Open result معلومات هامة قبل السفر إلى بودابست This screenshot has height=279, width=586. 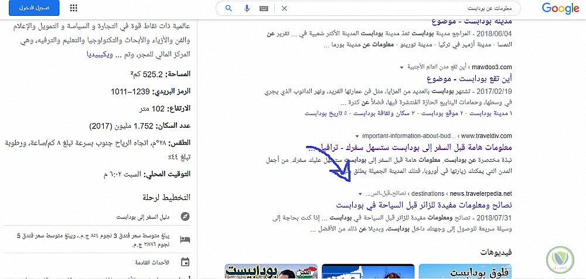(411, 147)
